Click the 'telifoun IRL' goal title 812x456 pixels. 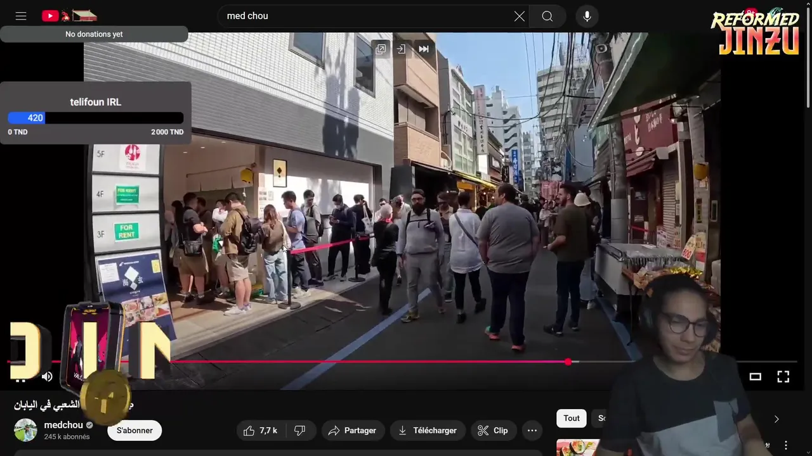95,102
